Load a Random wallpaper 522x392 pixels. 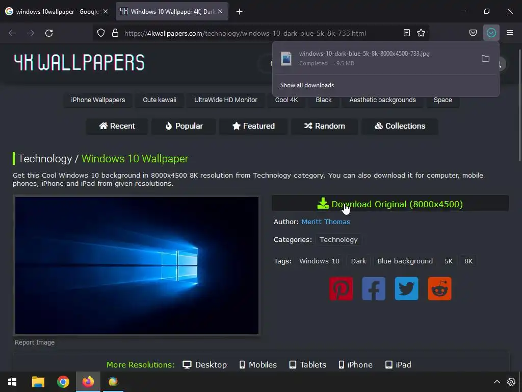pyautogui.click(x=324, y=127)
